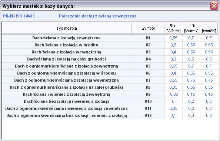Click symbol cell R11
Screen dimensions: 220x141
[x=148, y=108]
